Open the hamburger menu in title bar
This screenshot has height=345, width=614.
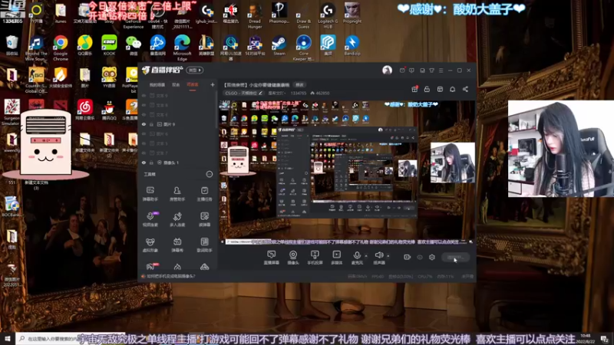tap(441, 71)
